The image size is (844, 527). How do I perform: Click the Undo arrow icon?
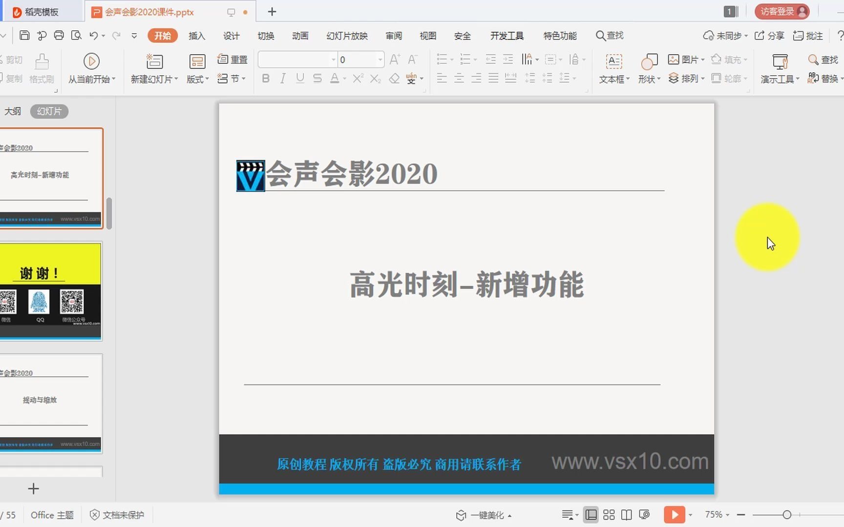[x=94, y=35]
